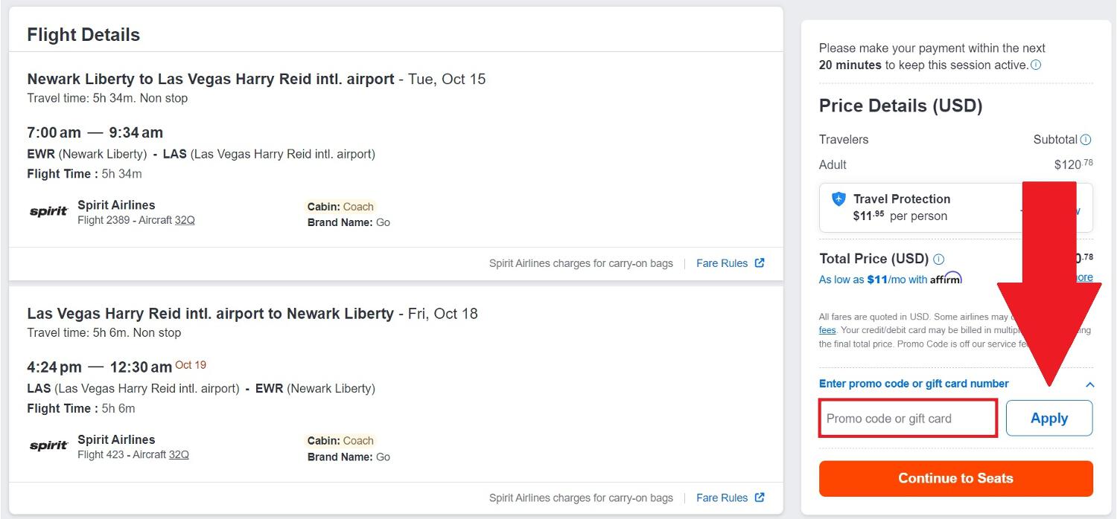Click the fees link in fare disclaimer

827,330
